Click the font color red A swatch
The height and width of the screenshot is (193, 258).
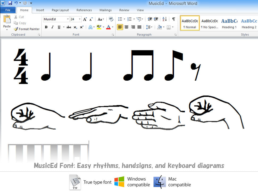click(x=108, y=27)
